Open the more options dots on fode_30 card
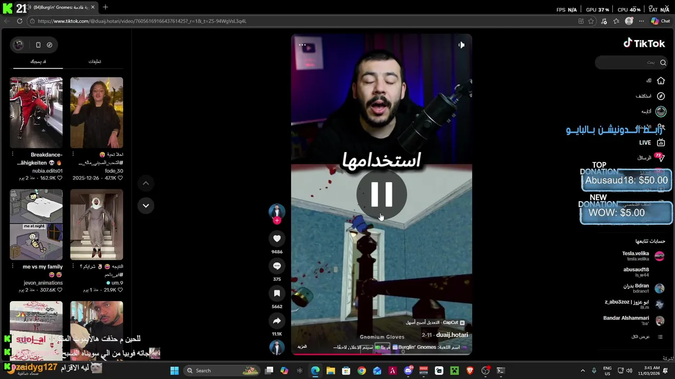This screenshot has width=675, height=379. (73, 155)
